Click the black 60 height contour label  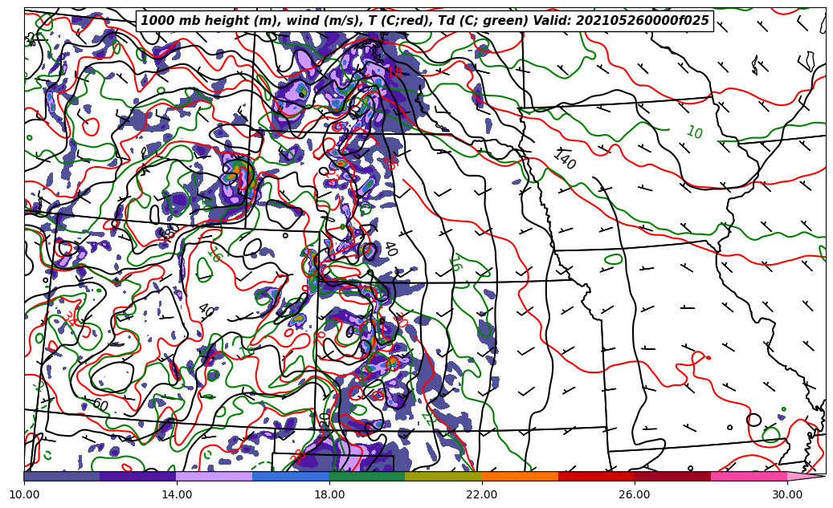100,404
